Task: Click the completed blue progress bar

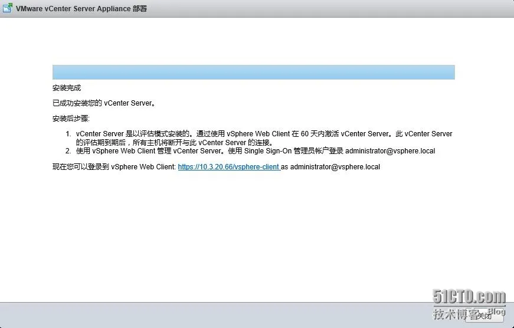Action: pos(253,72)
